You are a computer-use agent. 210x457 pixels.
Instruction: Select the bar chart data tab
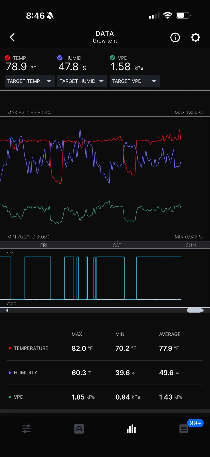(x=131, y=429)
